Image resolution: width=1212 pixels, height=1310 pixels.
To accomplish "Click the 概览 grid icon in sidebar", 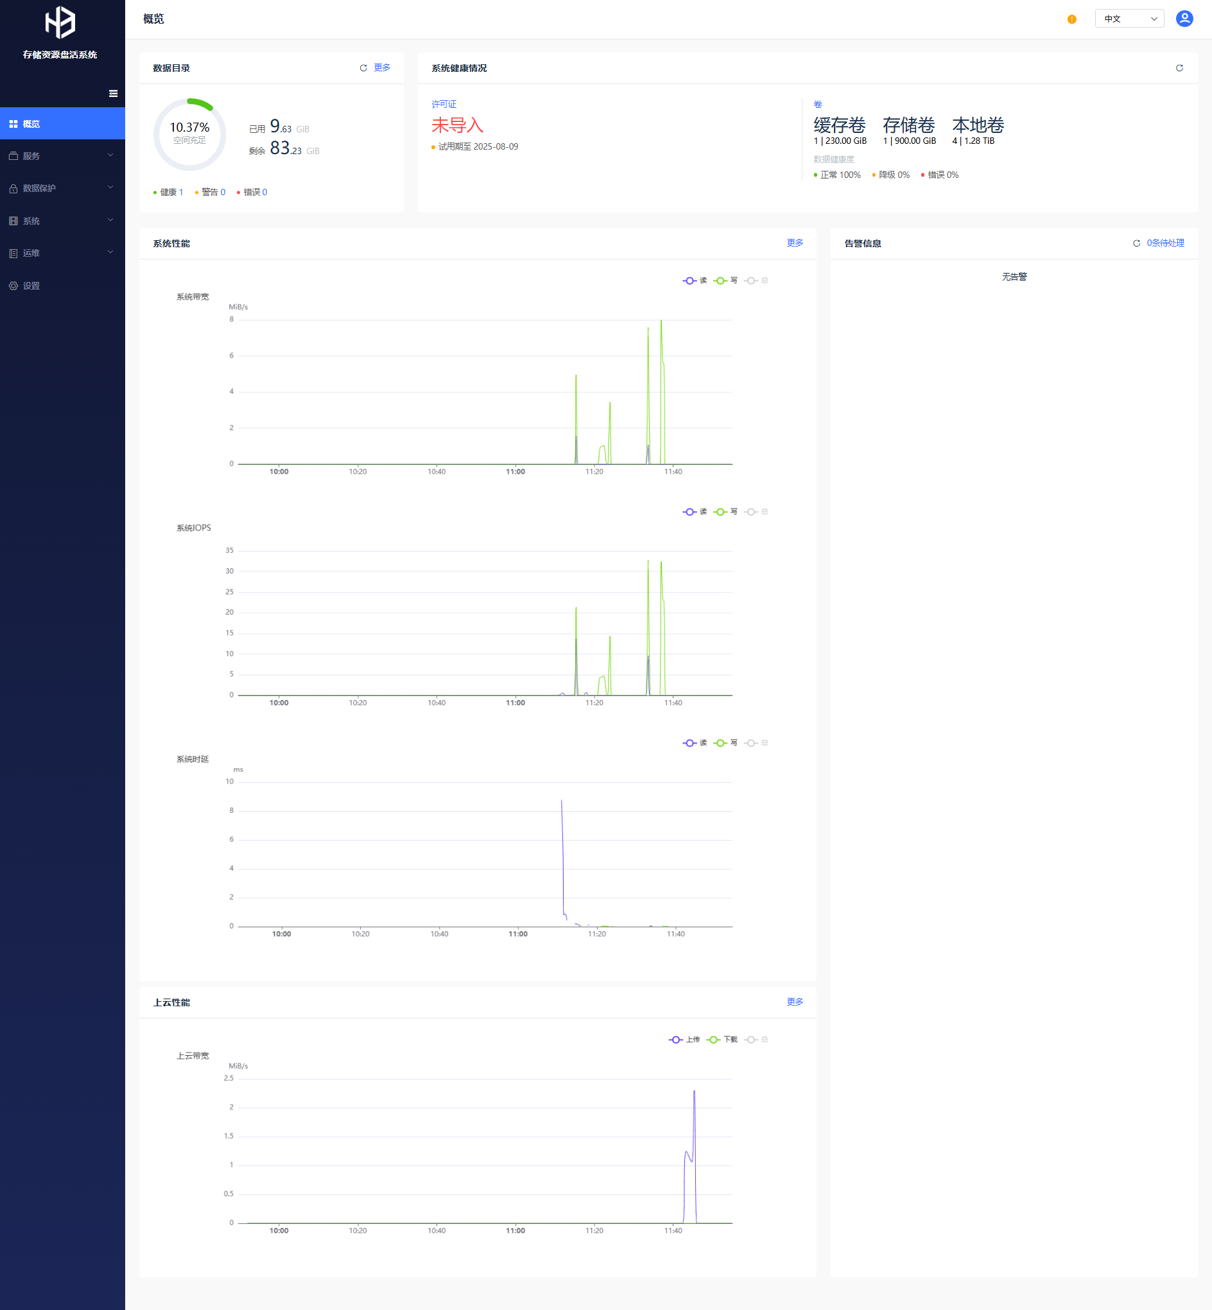I will tap(13, 124).
